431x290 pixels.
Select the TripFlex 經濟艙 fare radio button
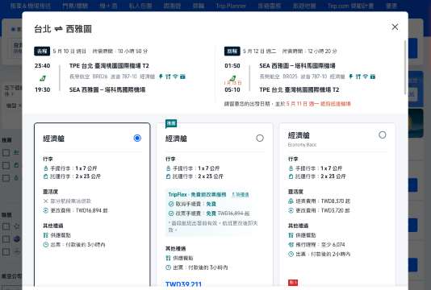(260, 138)
